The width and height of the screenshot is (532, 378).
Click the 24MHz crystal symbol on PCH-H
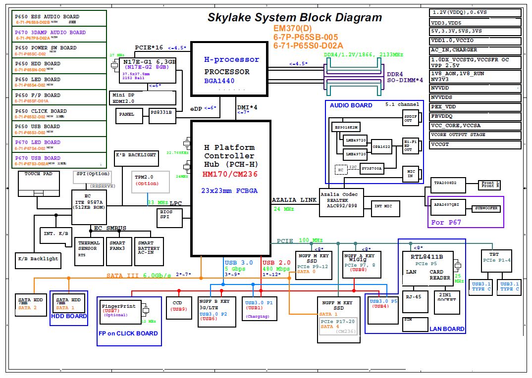click(187, 166)
